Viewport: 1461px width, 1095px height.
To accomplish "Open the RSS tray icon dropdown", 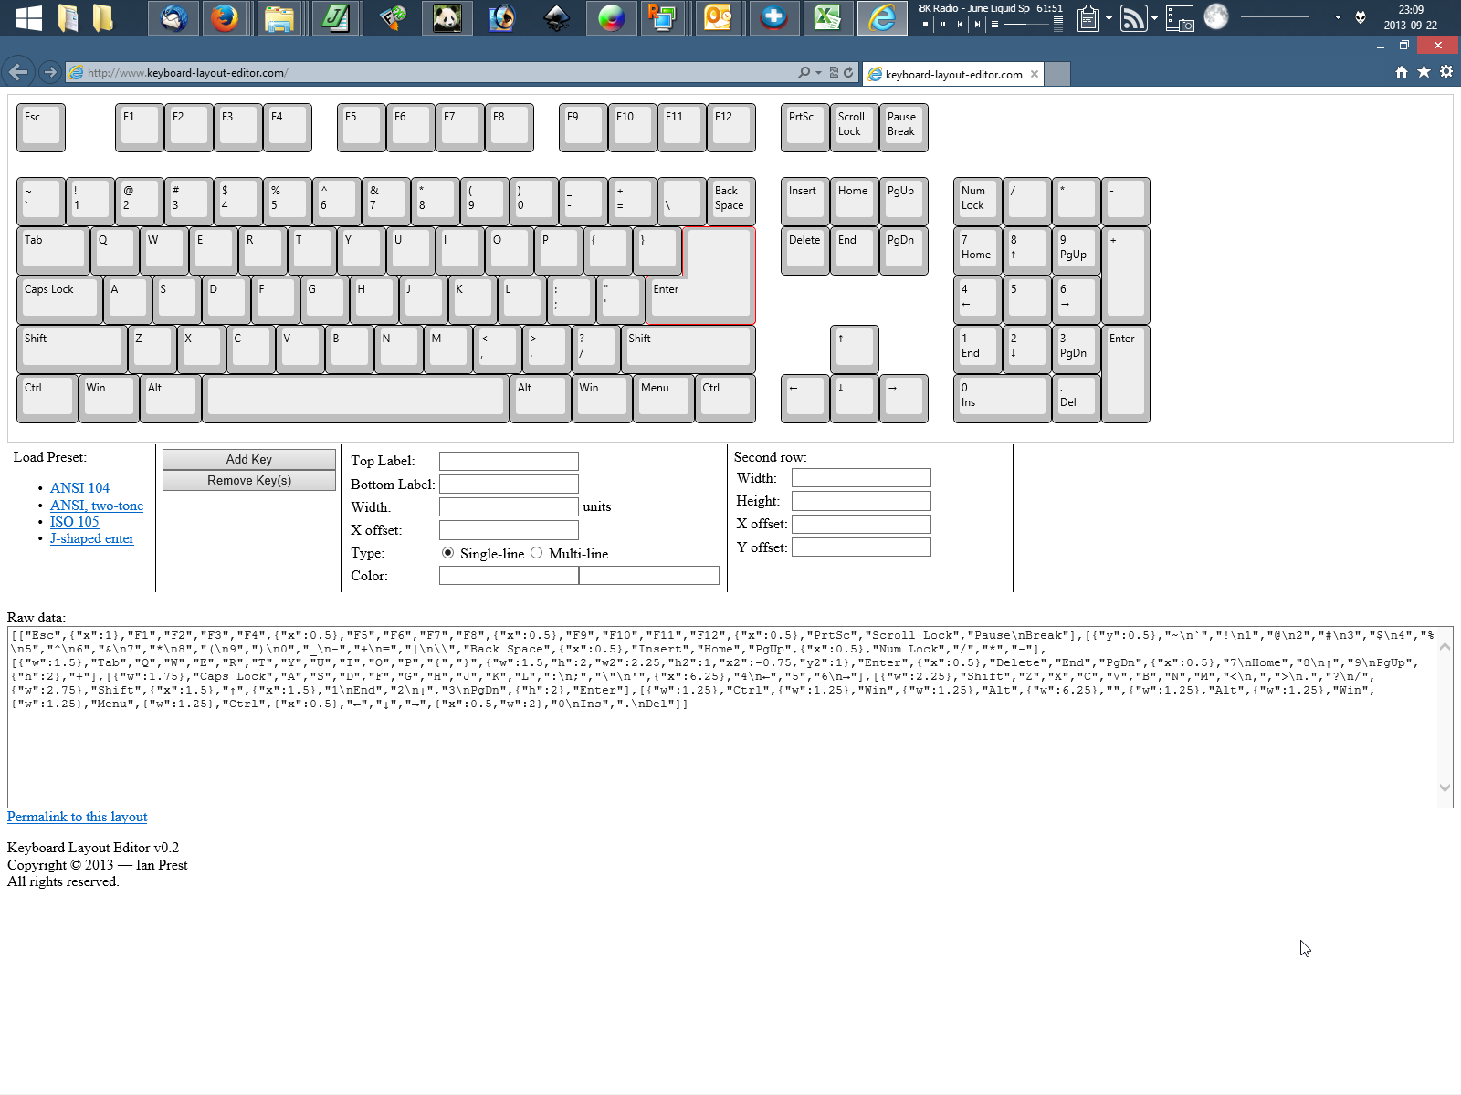I will coord(1155,16).
